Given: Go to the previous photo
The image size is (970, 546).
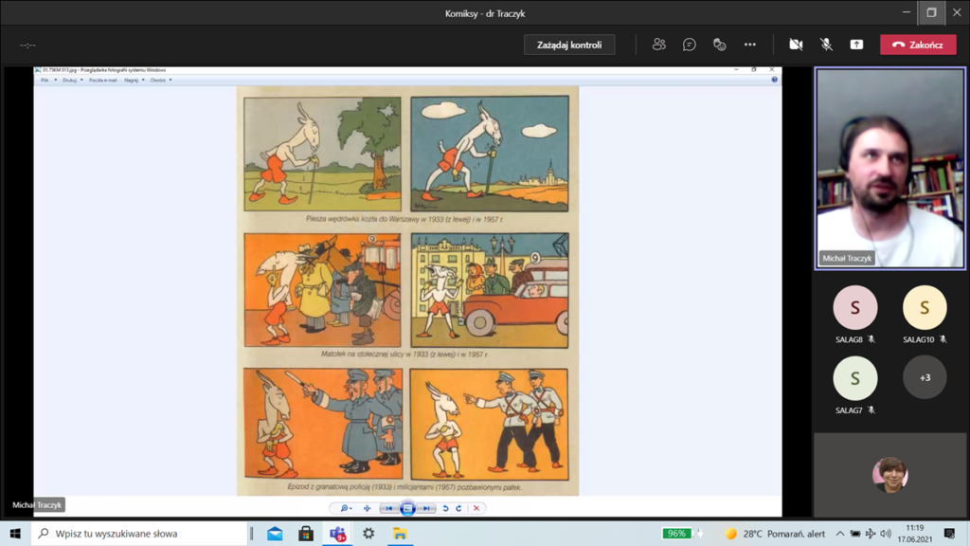Looking at the screenshot, I should tap(388, 508).
